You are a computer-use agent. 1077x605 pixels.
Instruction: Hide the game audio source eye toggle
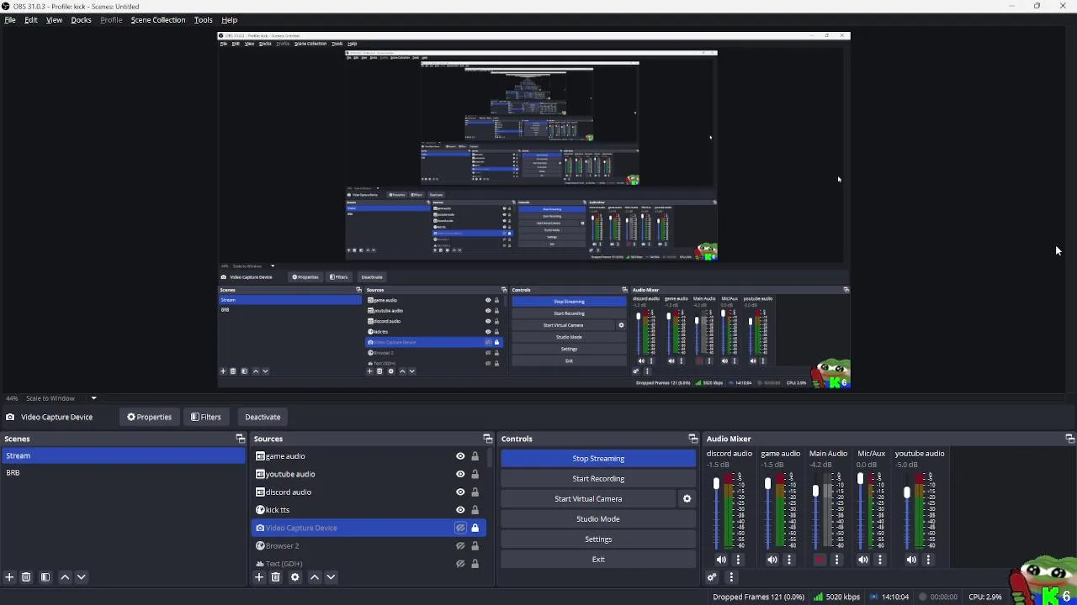click(x=460, y=456)
